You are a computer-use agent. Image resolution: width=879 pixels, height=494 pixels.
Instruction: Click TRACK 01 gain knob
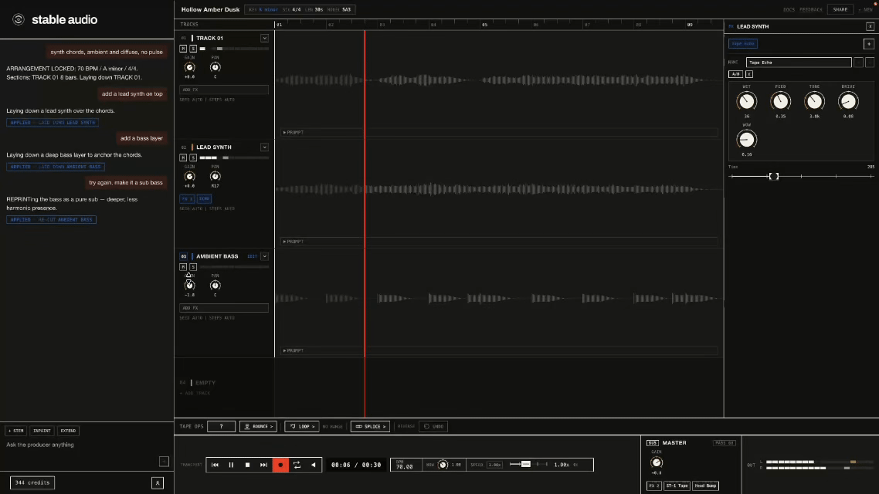point(189,67)
